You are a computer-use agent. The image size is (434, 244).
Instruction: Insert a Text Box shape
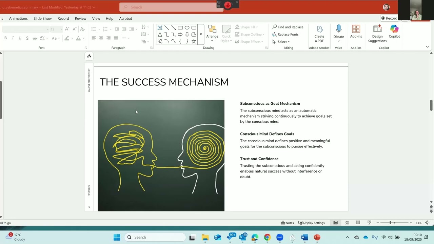tap(160, 28)
